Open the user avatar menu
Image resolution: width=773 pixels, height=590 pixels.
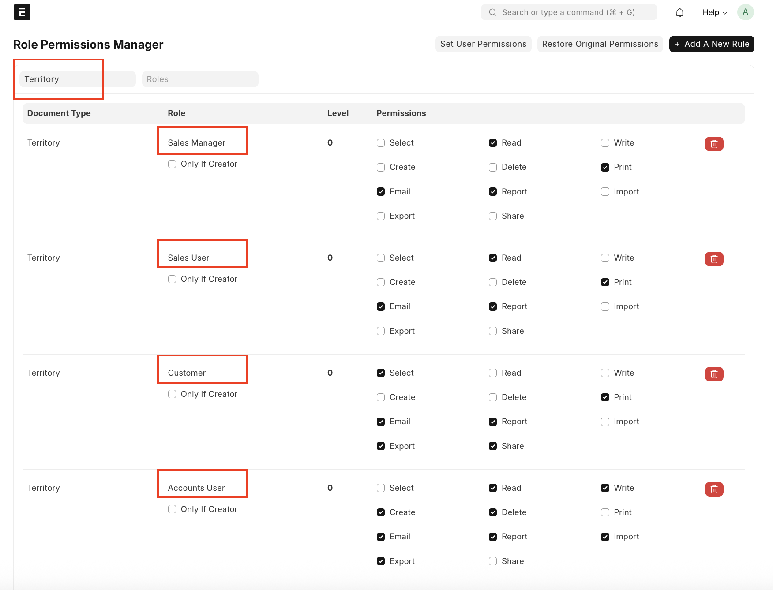click(x=745, y=12)
